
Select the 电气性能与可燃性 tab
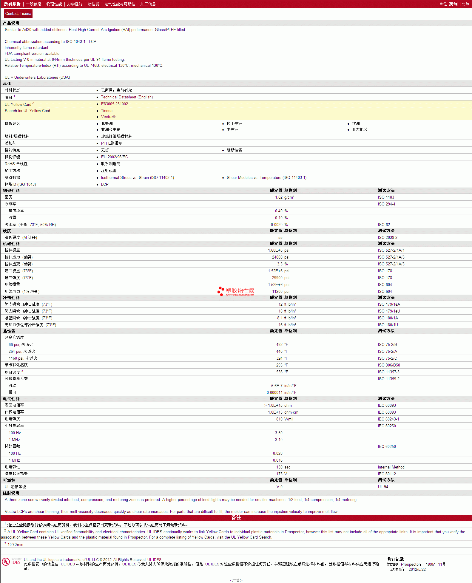(120, 4)
